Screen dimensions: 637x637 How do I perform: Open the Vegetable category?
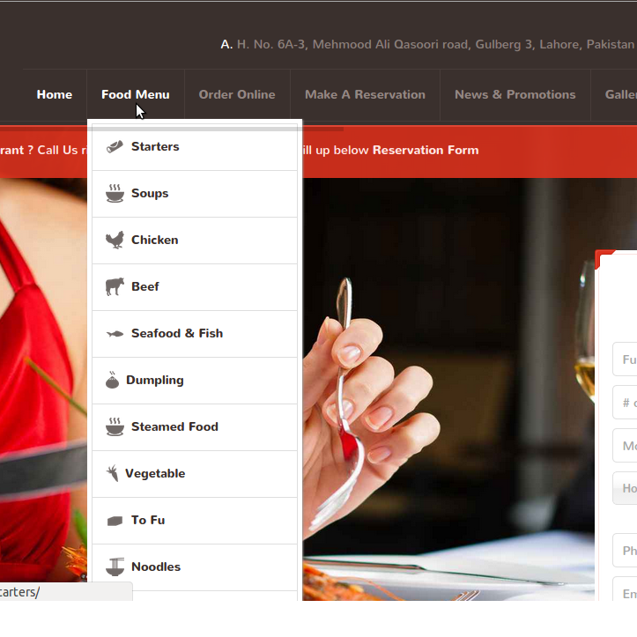pos(195,474)
